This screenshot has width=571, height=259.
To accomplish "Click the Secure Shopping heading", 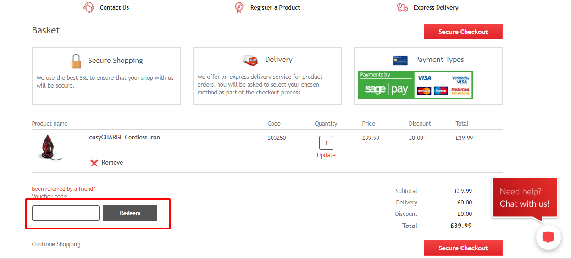I will pyautogui.click(x=116, y=61).
